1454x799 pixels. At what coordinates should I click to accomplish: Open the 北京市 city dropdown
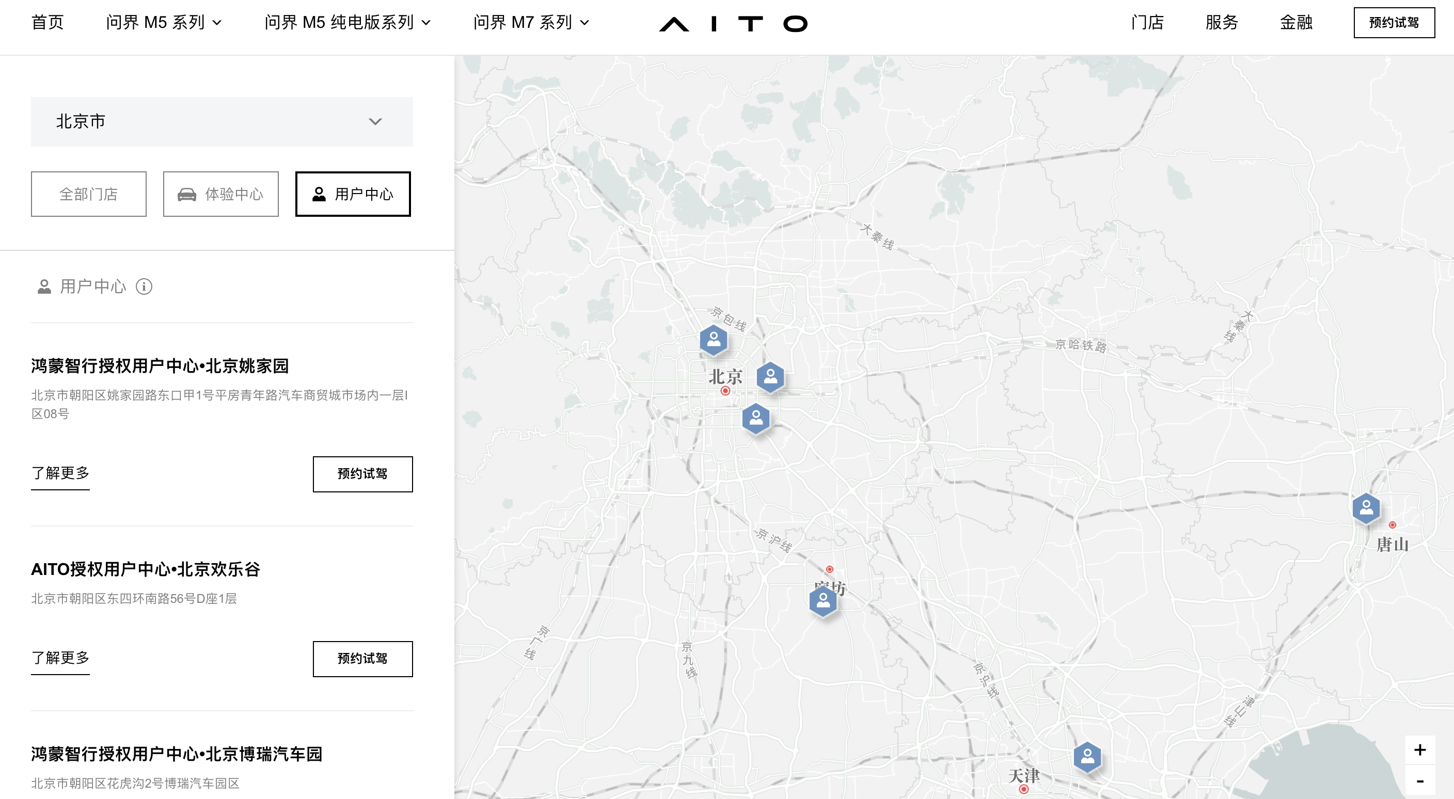[x=222, y=122]
